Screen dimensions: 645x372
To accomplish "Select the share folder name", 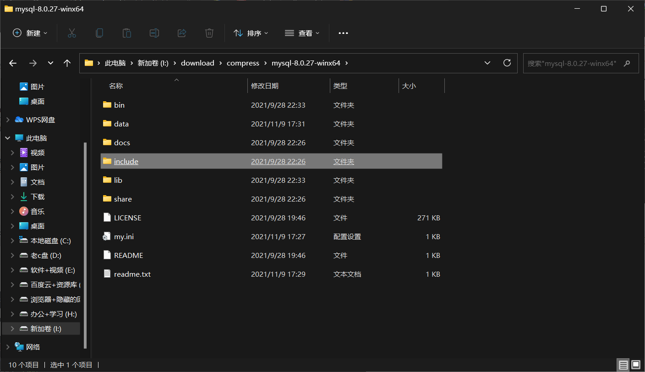I will (x=123, y=199).
